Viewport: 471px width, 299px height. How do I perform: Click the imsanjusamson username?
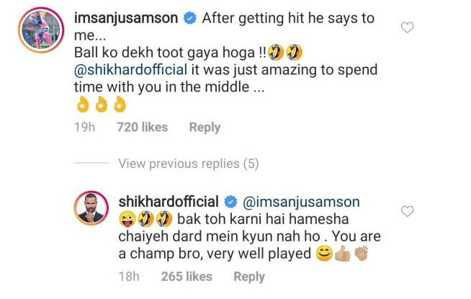(x=126, y=18)
